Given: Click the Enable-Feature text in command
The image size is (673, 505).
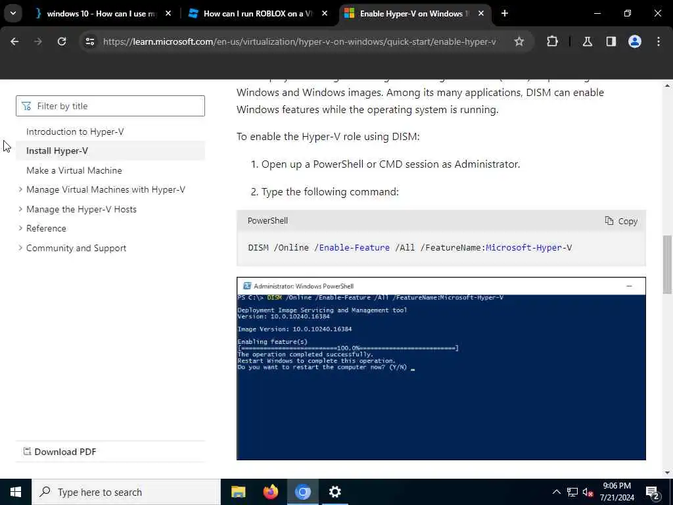Looking at the screenshot, I should (354, 248).
